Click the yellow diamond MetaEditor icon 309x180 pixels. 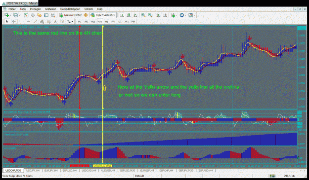(86, 15)
